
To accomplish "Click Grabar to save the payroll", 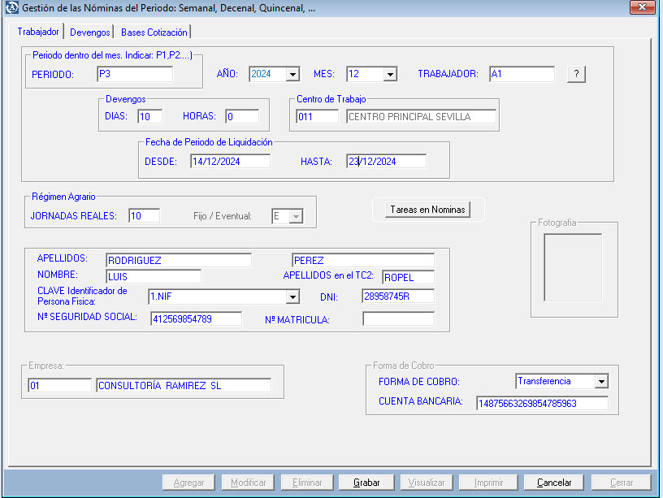I will 366,483.
